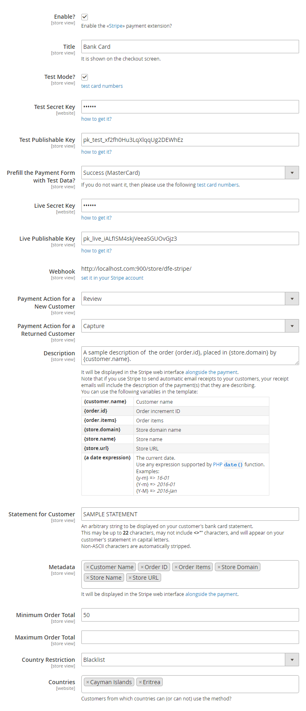The height and width of the screenshot is (711, 306).
Task: Open the «Stripe» extension link
Action: pos(116,26)
